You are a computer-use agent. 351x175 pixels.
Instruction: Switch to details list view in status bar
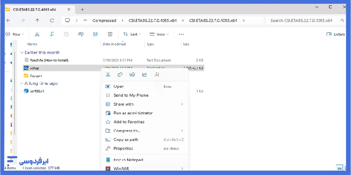tap(339, 168)
